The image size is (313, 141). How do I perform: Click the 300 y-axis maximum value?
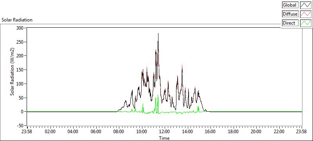click(20, 28)
